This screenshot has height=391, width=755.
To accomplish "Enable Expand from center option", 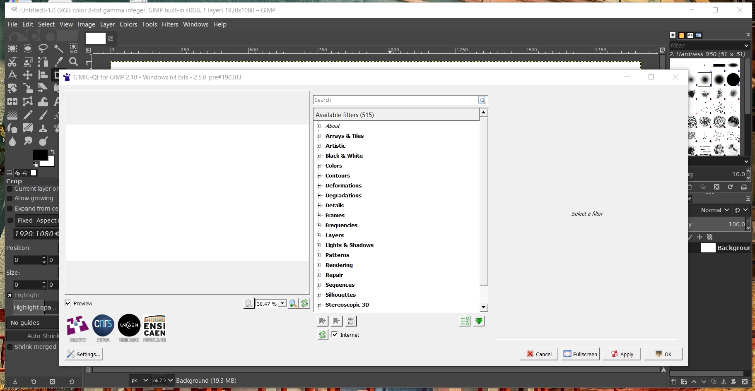I will tap(10, 209).
